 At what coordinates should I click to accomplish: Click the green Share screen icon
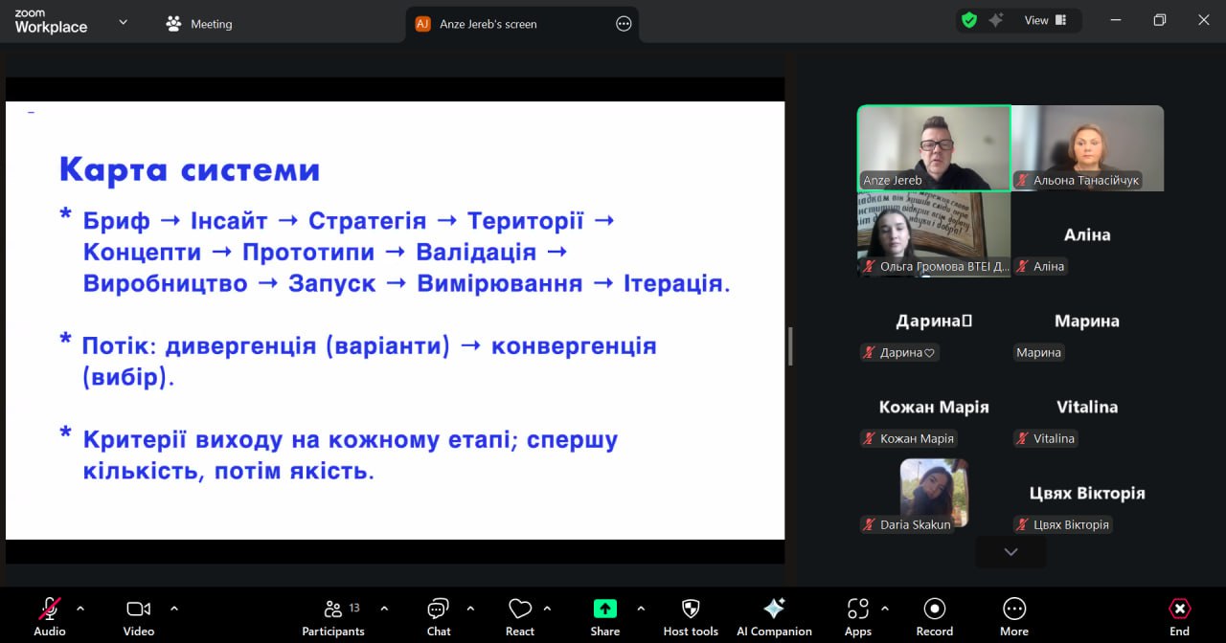tap(604, 609)
